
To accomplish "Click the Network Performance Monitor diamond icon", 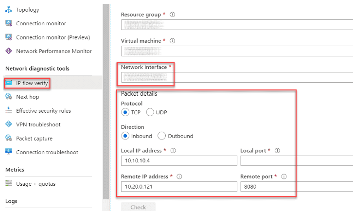I will (x=9, y=51).
